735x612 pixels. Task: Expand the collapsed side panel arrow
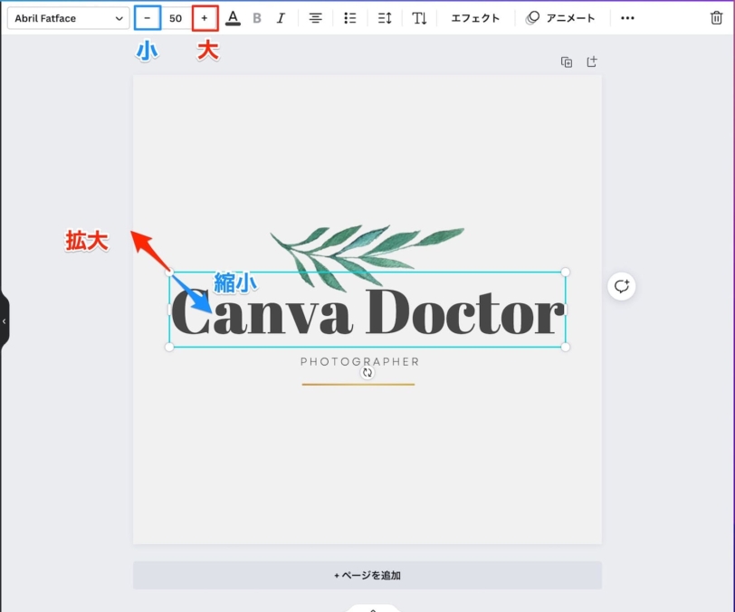[x=5, y=321]
